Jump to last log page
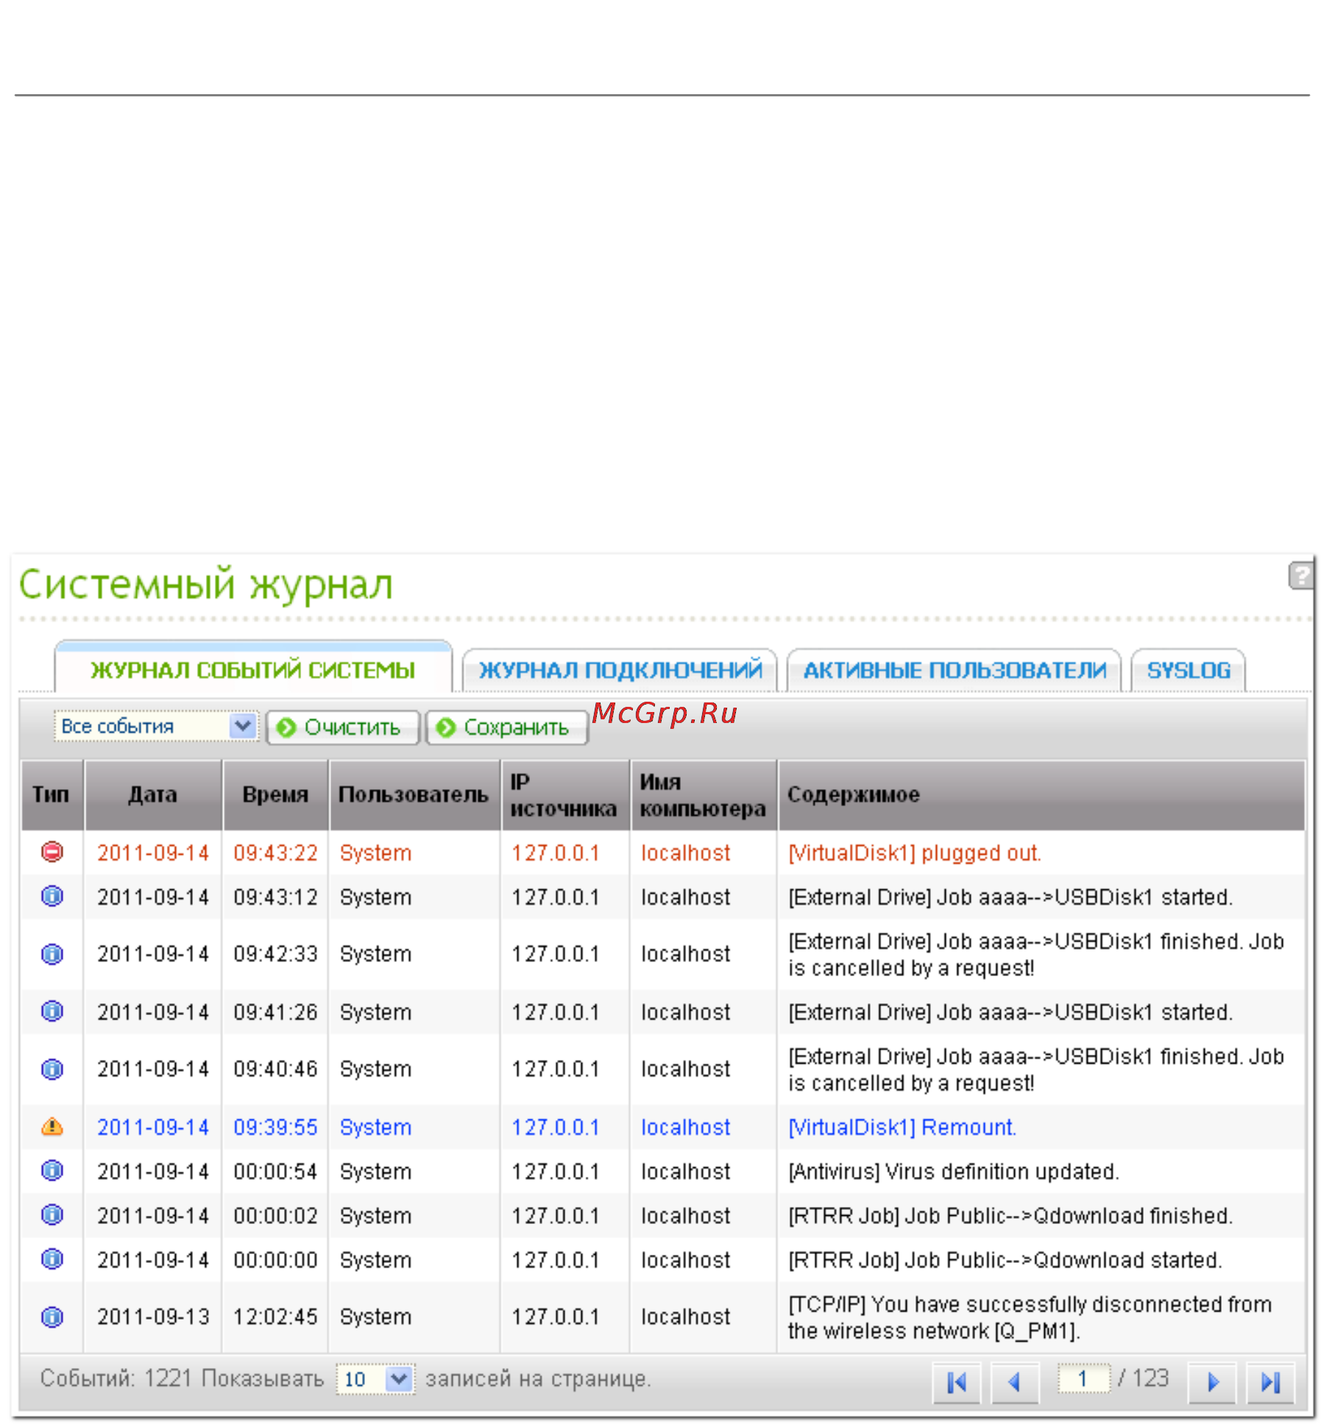The height and width of the screenshot is (1424, 1321). point(1271,1383)
